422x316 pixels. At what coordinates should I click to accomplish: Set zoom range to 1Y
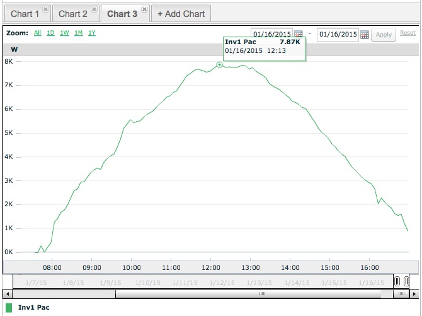(92, 33)
